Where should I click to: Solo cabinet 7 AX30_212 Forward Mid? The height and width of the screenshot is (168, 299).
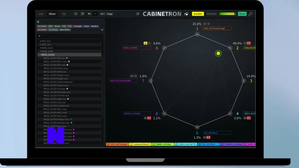(x=135, y=76)
